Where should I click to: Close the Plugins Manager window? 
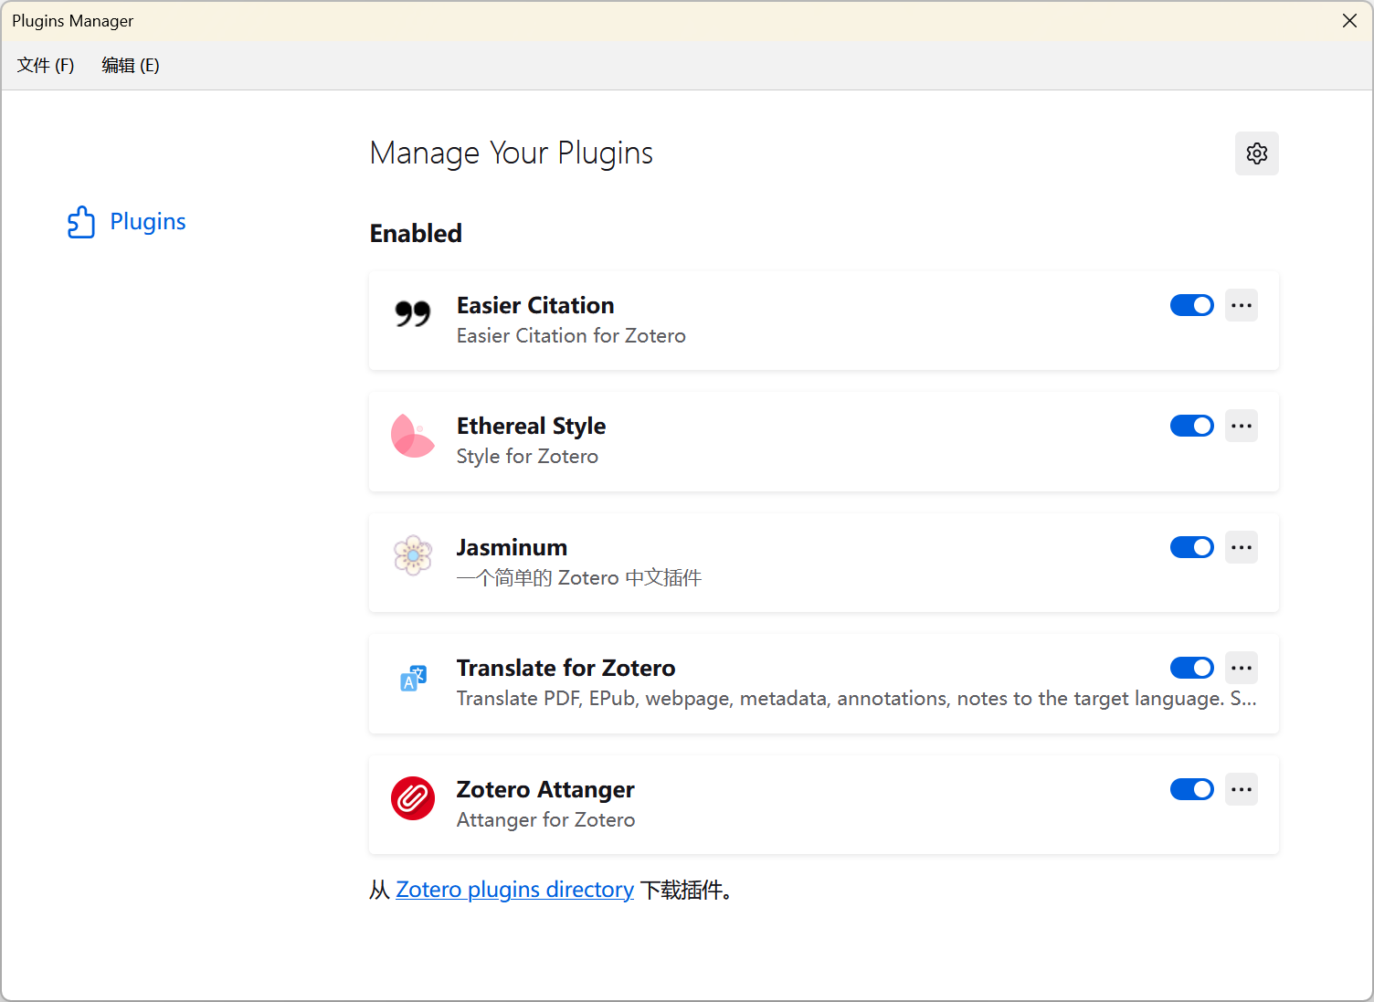point(1348,21)
